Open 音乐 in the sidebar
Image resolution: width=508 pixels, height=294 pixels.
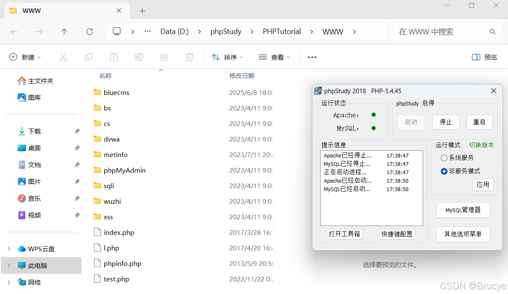(29, 198)
